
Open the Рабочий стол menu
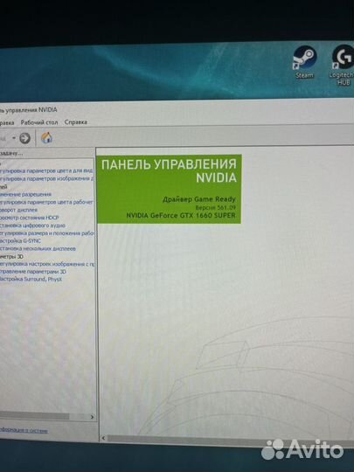[x=39, y=122]
